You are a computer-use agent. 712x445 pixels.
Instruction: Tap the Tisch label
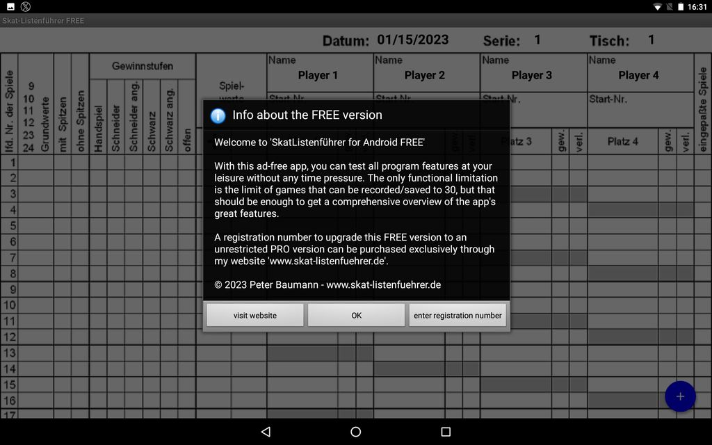(x=609, y=41)
